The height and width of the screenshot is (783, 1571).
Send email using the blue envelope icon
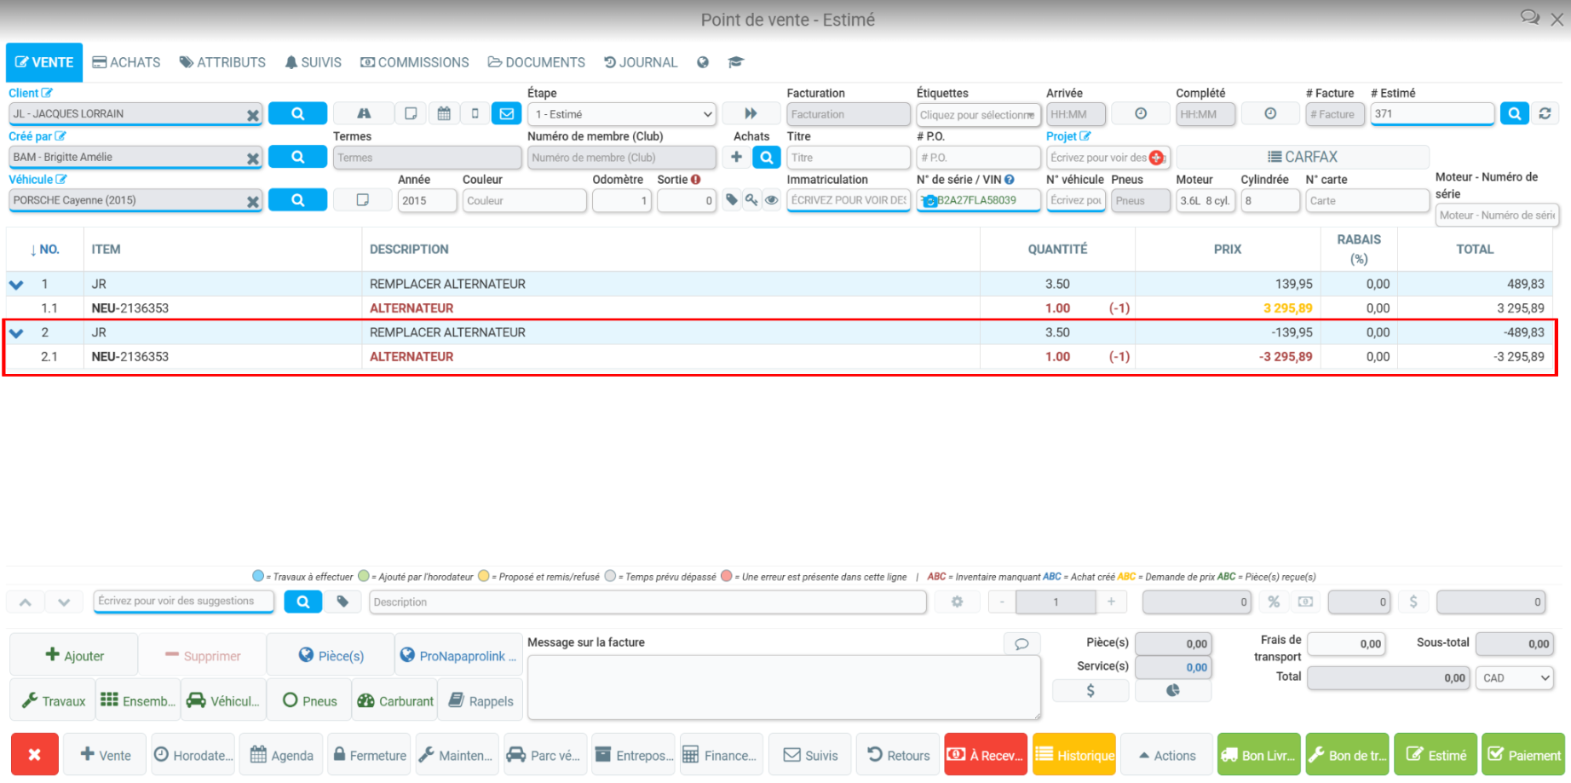pyautogui.click(x=507, y=113)
